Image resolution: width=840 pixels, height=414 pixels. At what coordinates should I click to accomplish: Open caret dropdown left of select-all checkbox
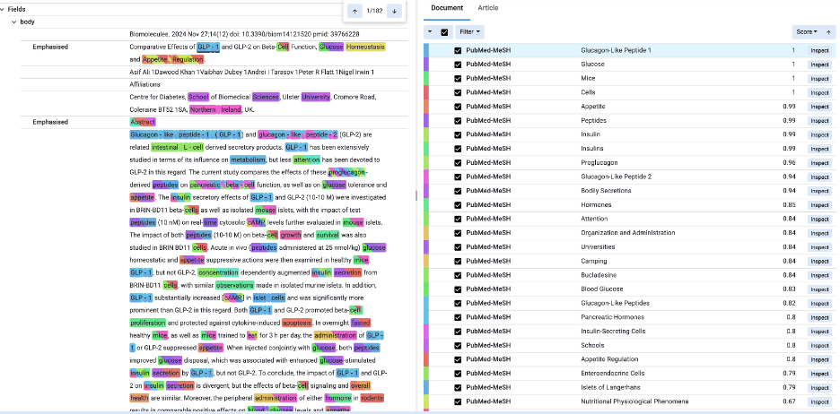pos(429,31)
